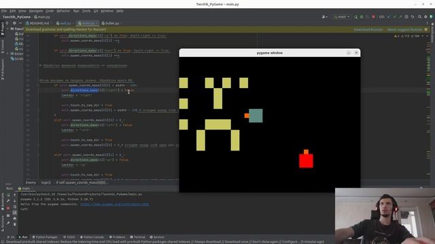Click the main.py breadcrumb in navigation bar
435x244 pixels.
point(42,17)
